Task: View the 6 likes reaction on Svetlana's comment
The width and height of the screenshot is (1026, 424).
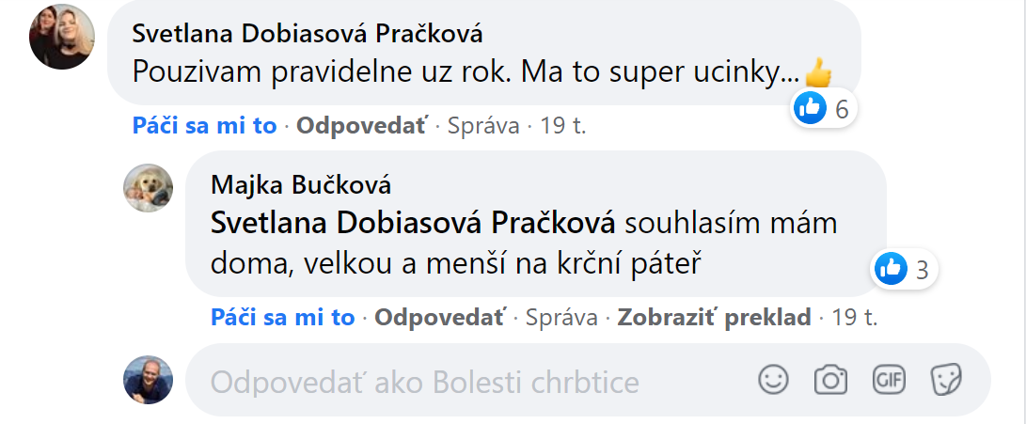Action: pyautogui.click(x=824, y=108)
